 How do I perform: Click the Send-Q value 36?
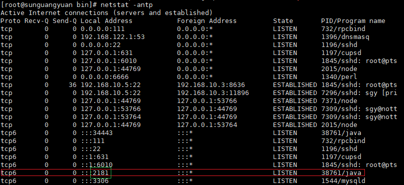72,85
